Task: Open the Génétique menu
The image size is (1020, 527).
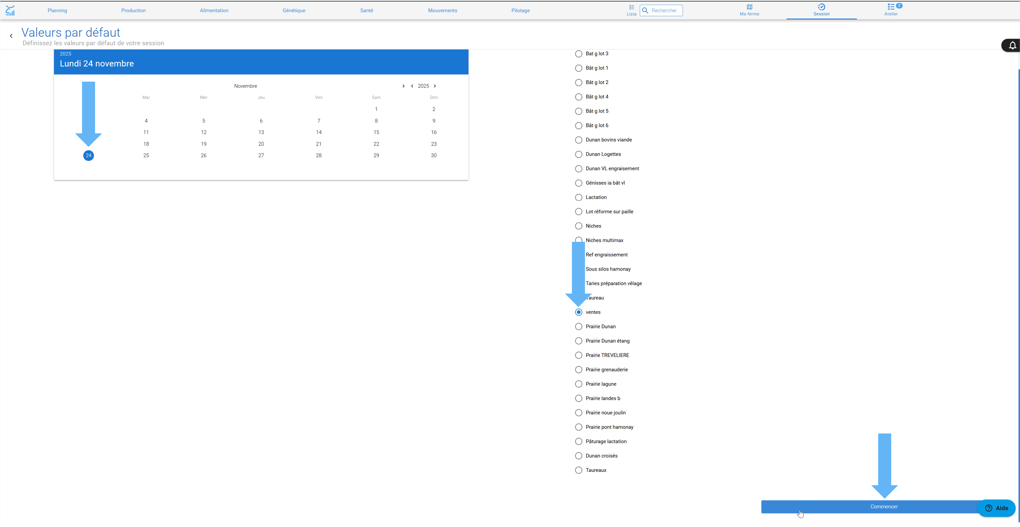Action: tap(294, 11)
